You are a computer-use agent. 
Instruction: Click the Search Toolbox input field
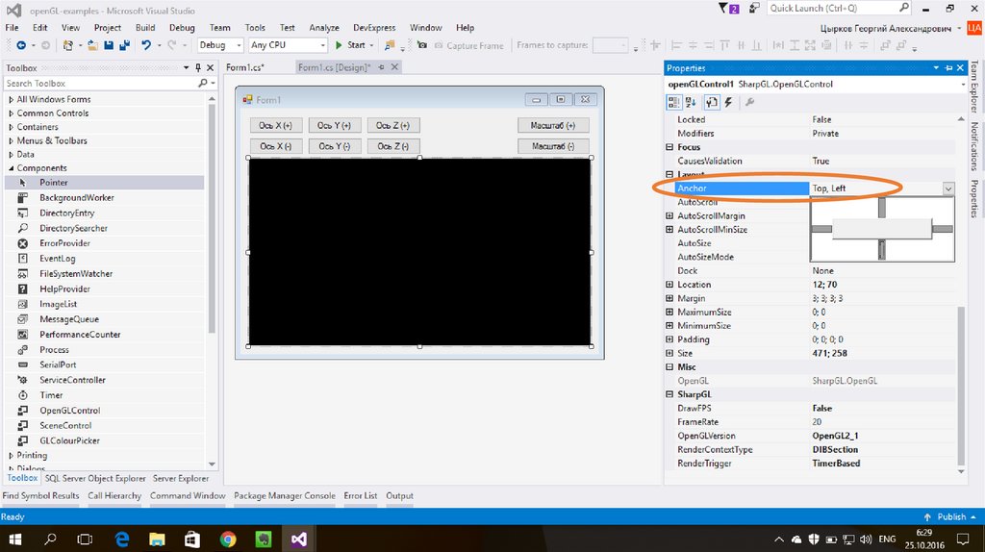99,84
